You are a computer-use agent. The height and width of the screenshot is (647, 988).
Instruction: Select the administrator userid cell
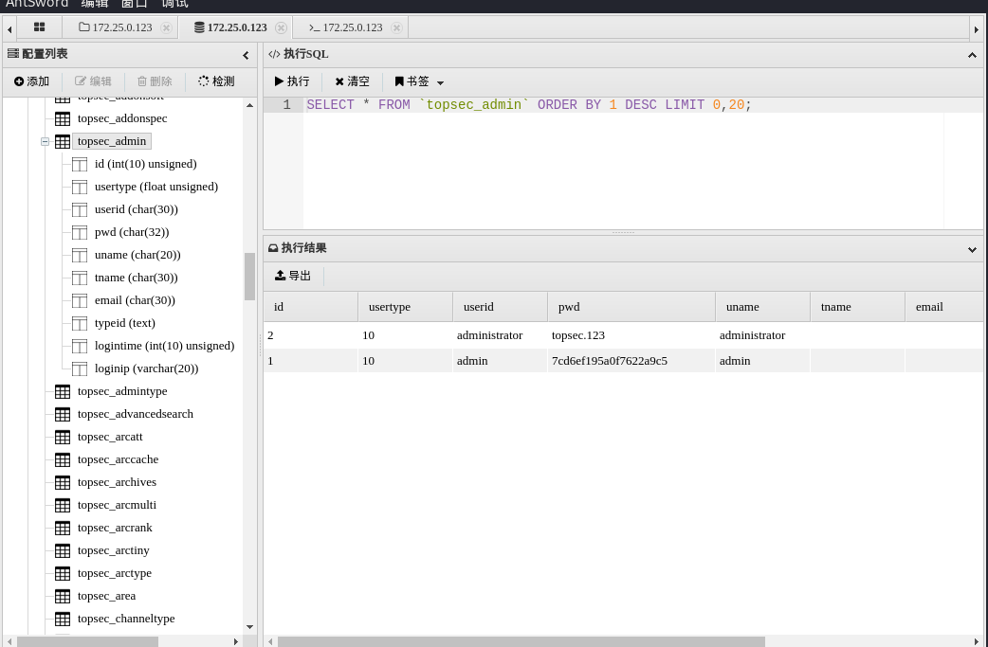point(501,334)
